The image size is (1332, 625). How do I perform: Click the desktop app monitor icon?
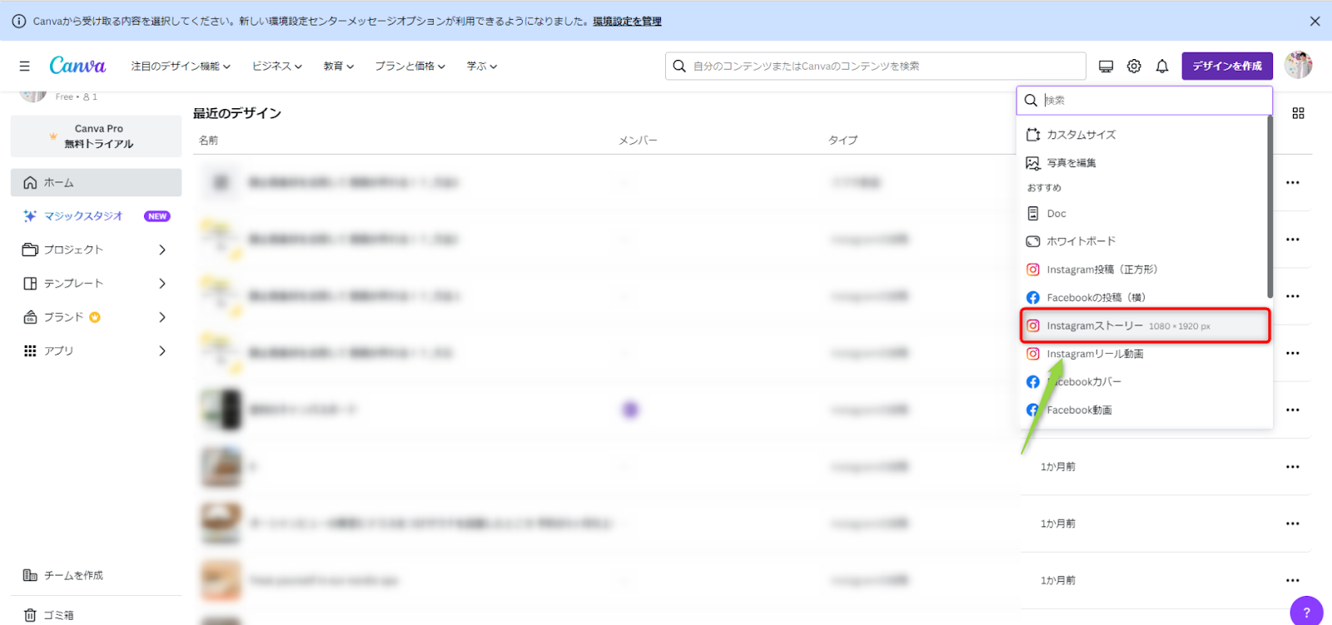(1106, 66)
